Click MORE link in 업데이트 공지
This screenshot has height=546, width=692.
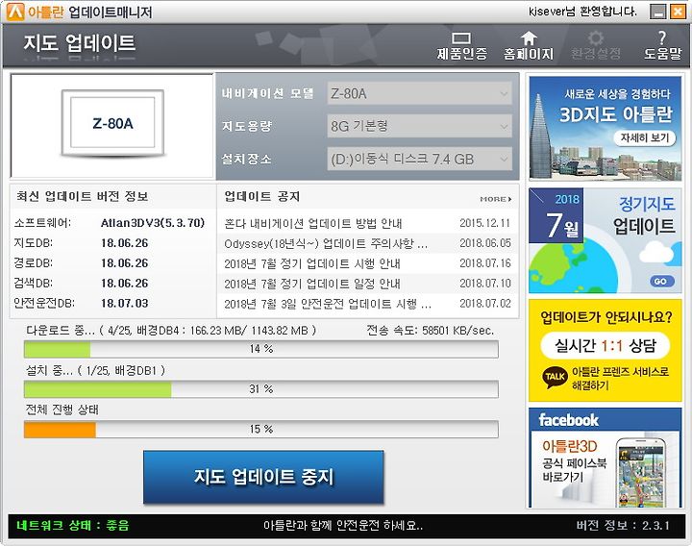pos(496,199)
